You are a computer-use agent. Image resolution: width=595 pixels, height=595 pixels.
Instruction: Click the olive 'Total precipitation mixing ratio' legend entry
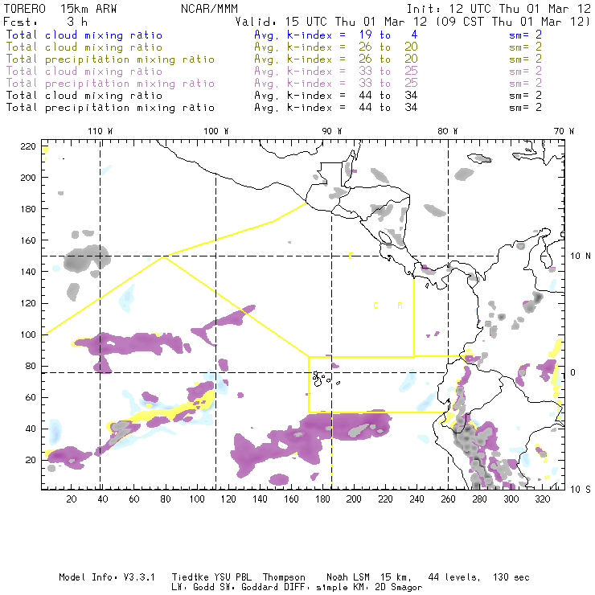click(110, 59)
